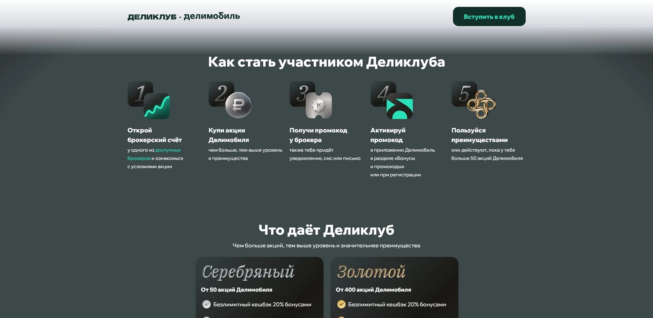Click the text «От 50 акций Делимобиля»
Screen dimensions: 653x318
[236, 289]
